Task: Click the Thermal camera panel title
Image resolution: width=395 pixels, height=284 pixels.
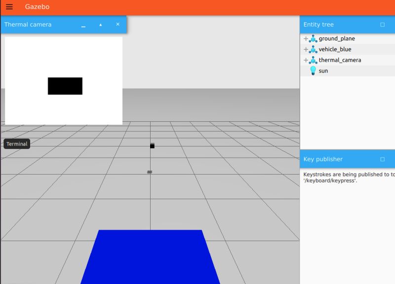Action: click(27, 24)
